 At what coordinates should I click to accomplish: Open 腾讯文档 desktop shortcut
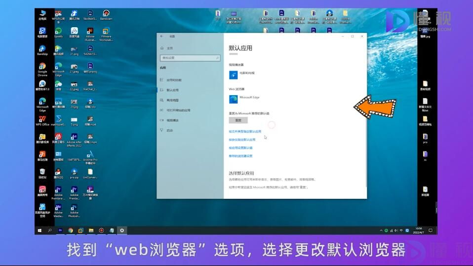point(74,15)
